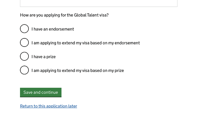Open the 'Return to this application later' link
Viewport: 209px width, 117px height.
pos(48,106)
